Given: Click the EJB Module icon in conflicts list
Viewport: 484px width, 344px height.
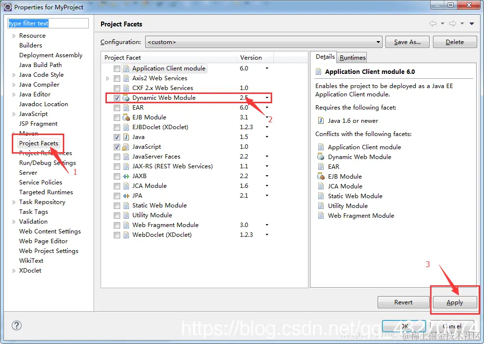Looking at the screenshot, I should pos(321,177).
